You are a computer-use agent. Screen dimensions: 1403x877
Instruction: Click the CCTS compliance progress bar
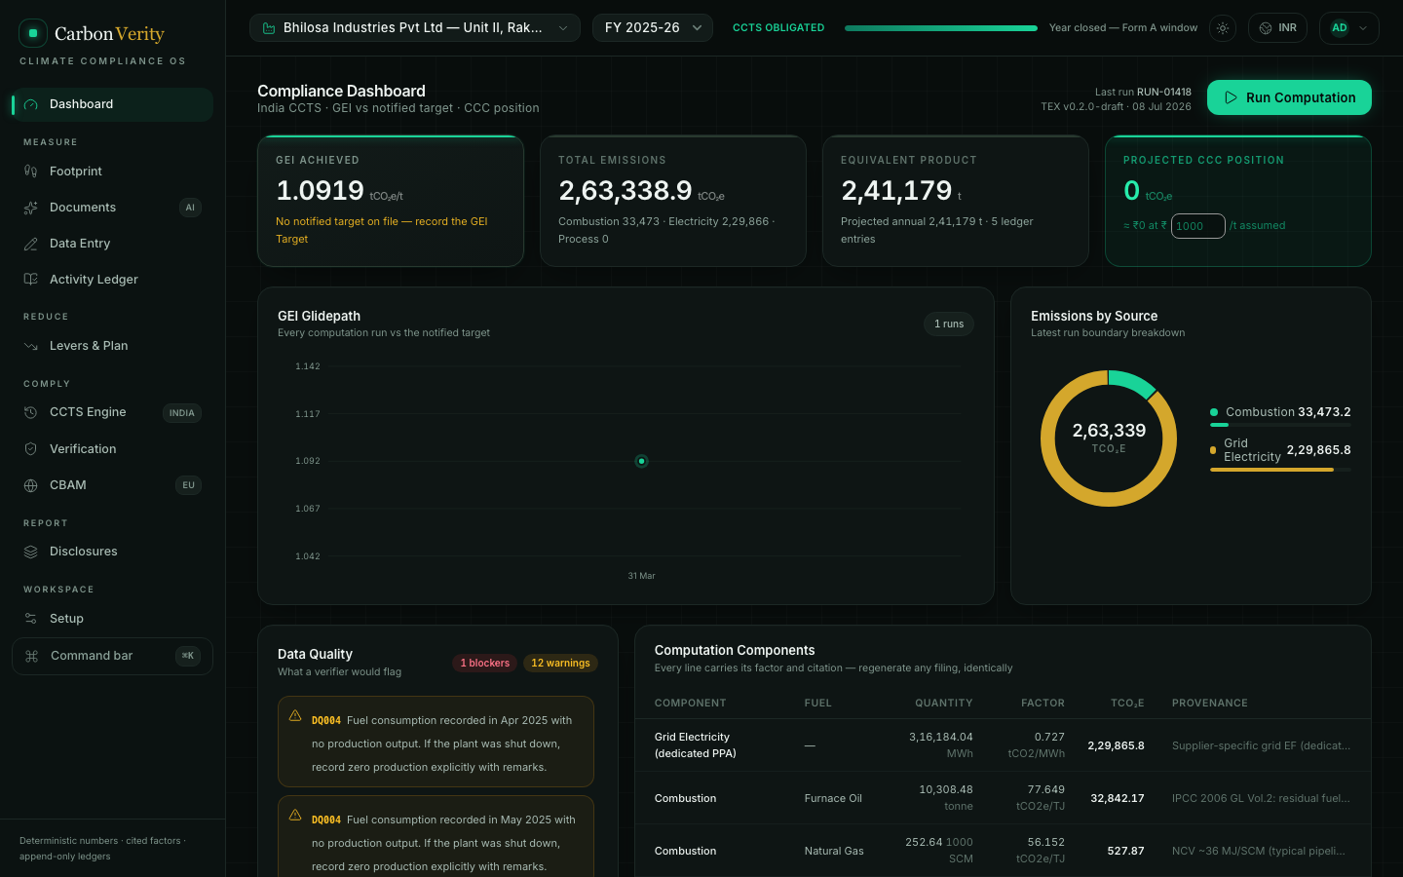941,28
